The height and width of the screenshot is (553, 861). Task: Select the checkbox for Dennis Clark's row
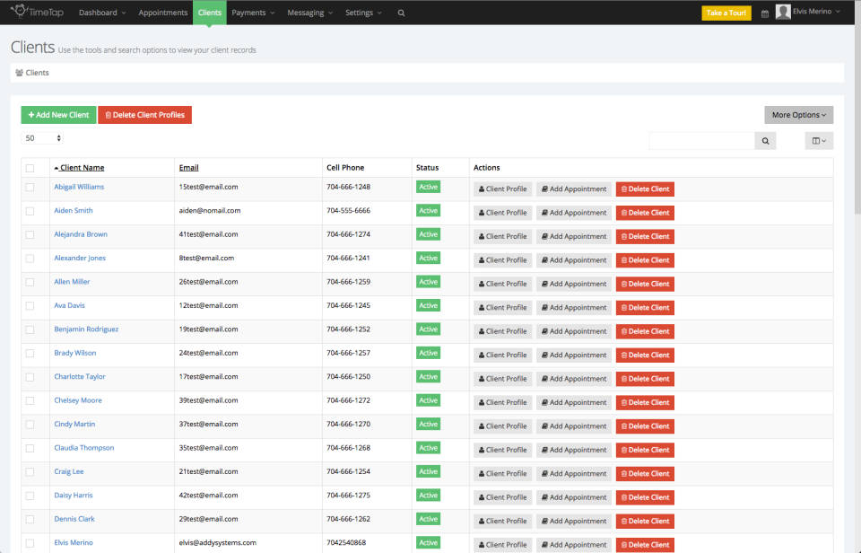(31, 520)
